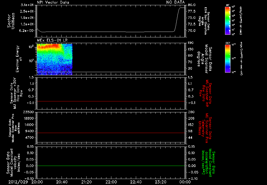Click the red 'MU Scanner Int Raw Data' label
Image resolution: width=267 pixels, height=185 pixels.
click(205, 93)
